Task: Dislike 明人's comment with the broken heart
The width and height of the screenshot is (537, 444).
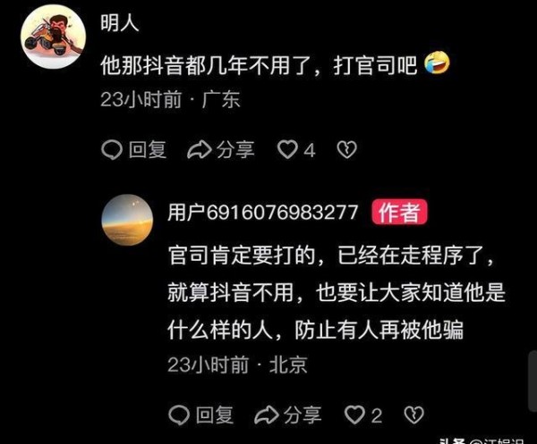Action: click(347, 150)
